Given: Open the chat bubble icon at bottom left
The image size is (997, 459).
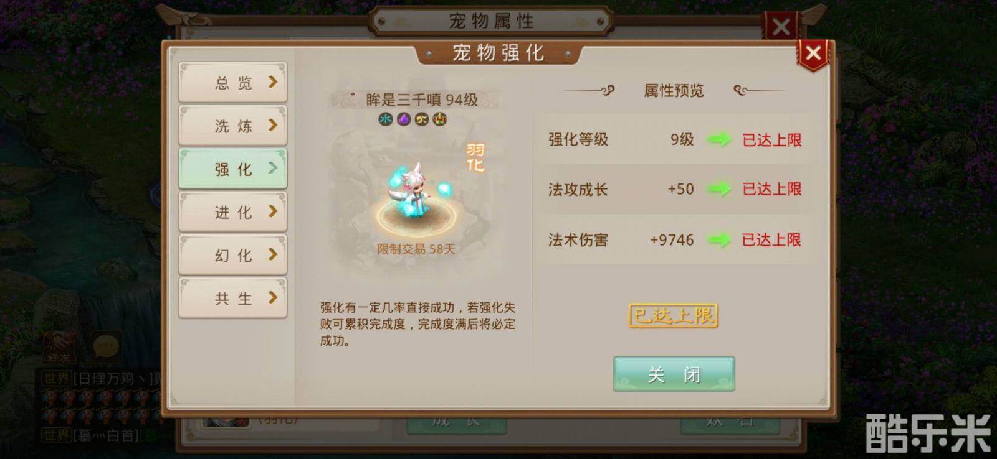Looking at the screenshot, I should point(105,344).
